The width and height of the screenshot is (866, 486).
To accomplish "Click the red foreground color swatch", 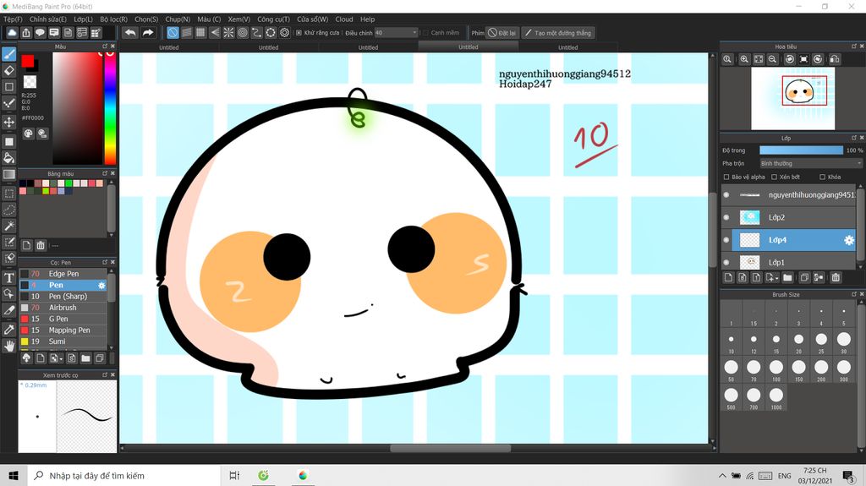I will [x=28, y=61].
